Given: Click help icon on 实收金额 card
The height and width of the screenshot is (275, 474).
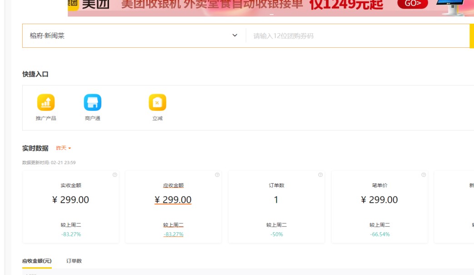Looking at the screenshot, I should point(115,175).
